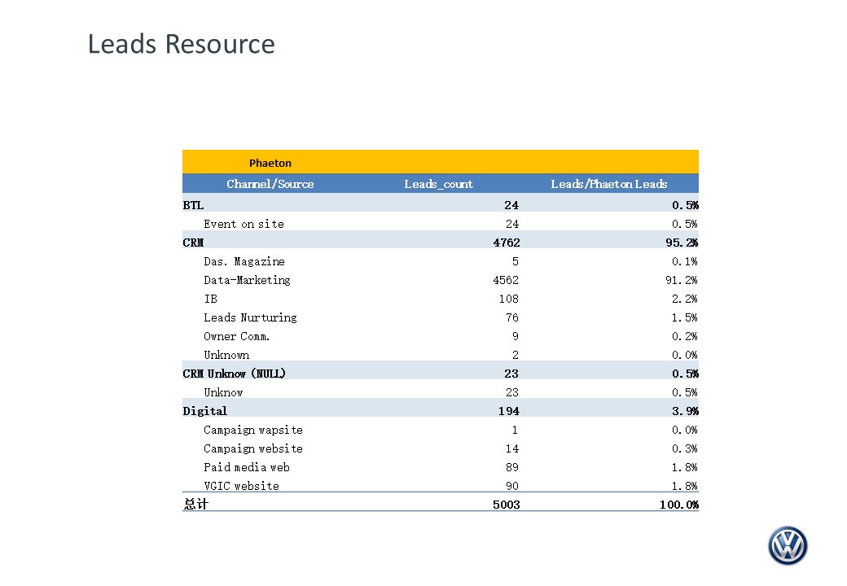This screenshot has height=586, width=847.
Task: Click the Campaign website percentage 0.3%
Action: pos(684,449)
